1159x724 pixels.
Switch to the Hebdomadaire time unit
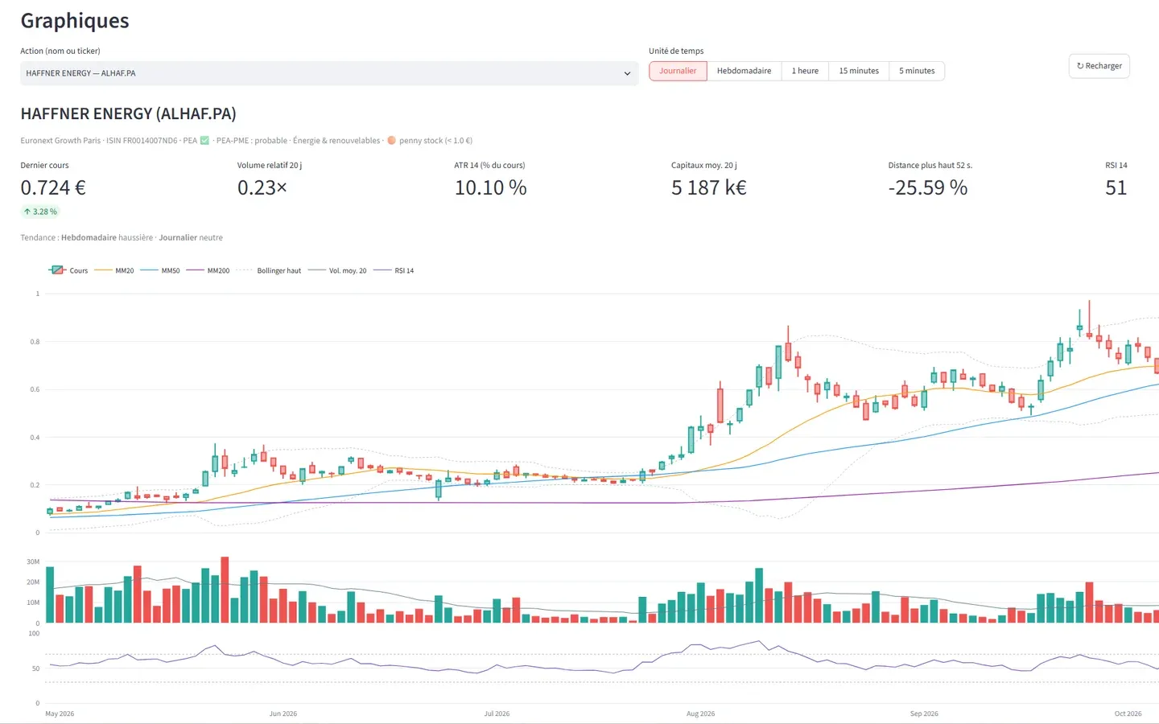click(744, 71)
